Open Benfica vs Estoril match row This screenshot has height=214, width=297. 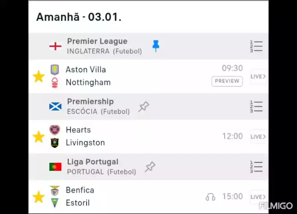134,197
